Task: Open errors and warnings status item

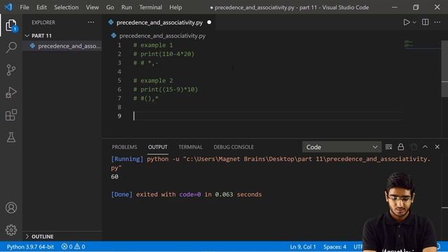Action: 73,247
